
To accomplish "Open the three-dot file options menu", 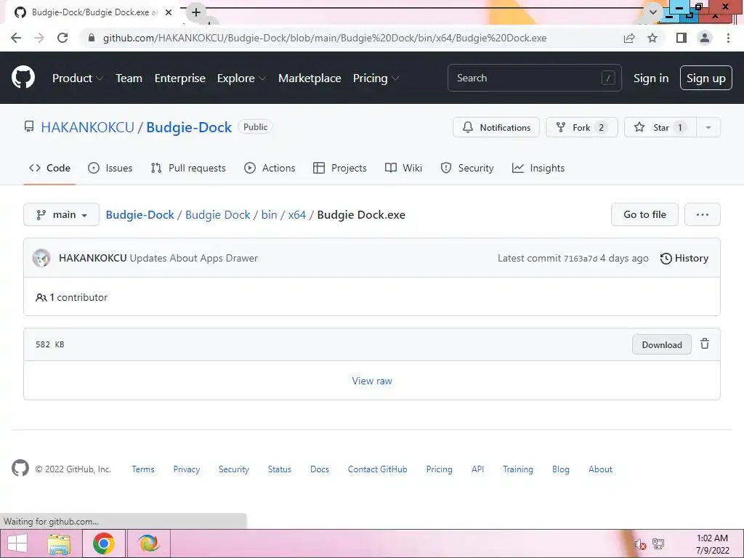I will pyautogui.click(x=703, y=214).
